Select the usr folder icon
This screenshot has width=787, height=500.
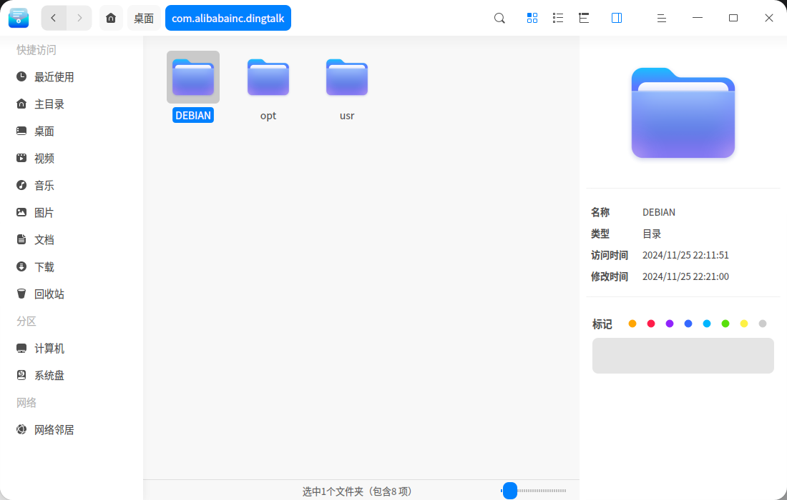[x=347, y=77]
